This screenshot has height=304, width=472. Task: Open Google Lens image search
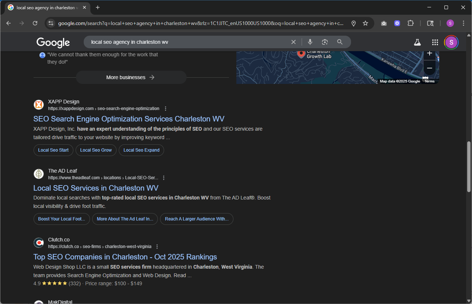[325, 42]
